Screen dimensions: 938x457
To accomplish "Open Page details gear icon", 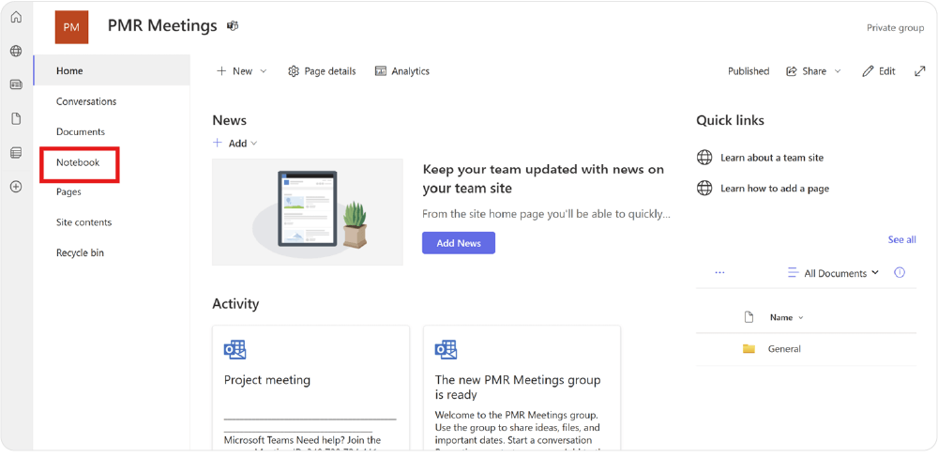I will pyautogui.click(x=293, y=71).
